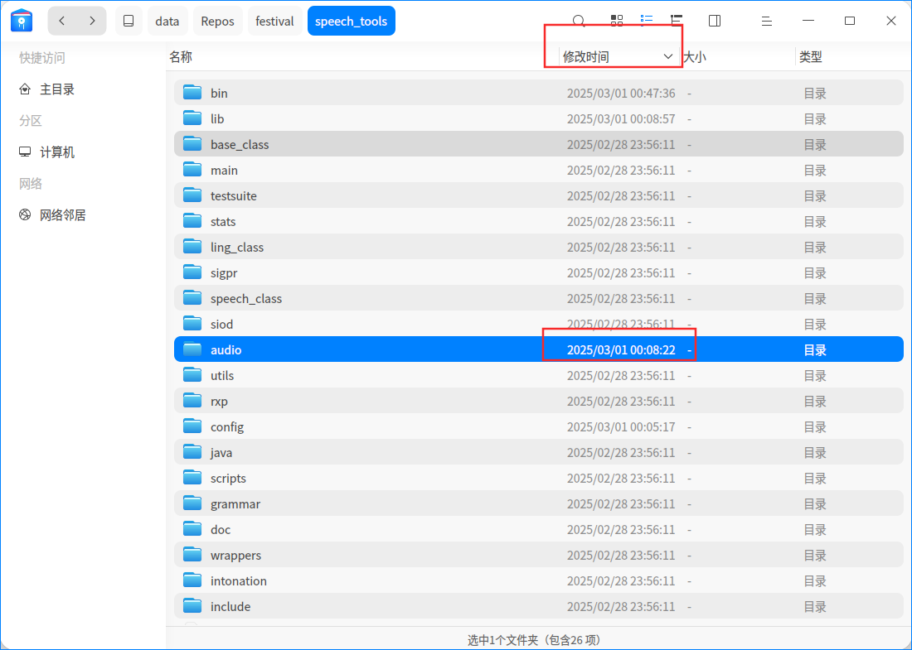
Task: Click the stats folder icon
Action: pos(192,221)
